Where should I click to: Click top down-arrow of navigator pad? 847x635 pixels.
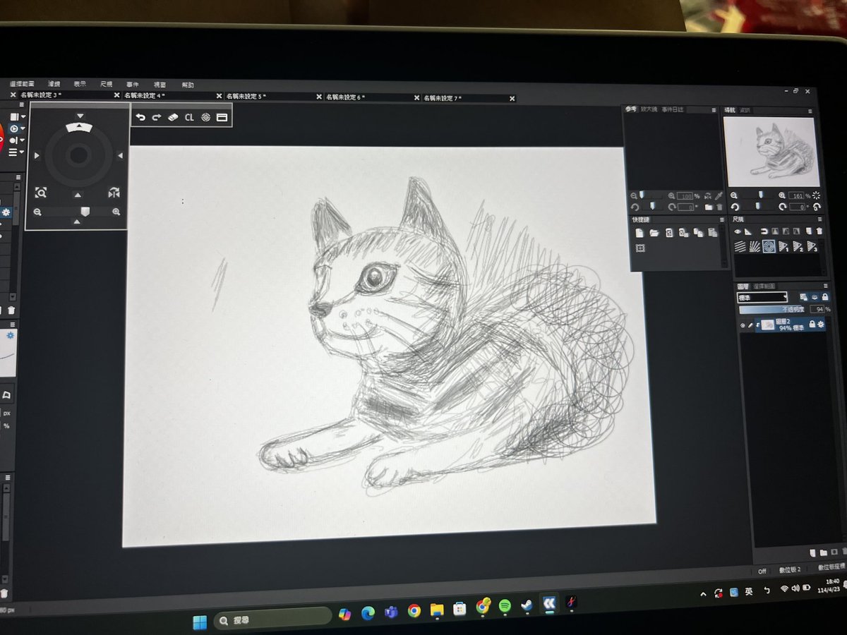[x=80, y=116]
